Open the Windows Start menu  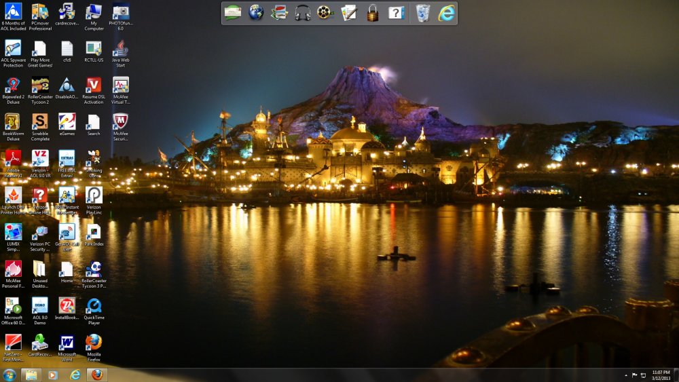click(9, 375)
